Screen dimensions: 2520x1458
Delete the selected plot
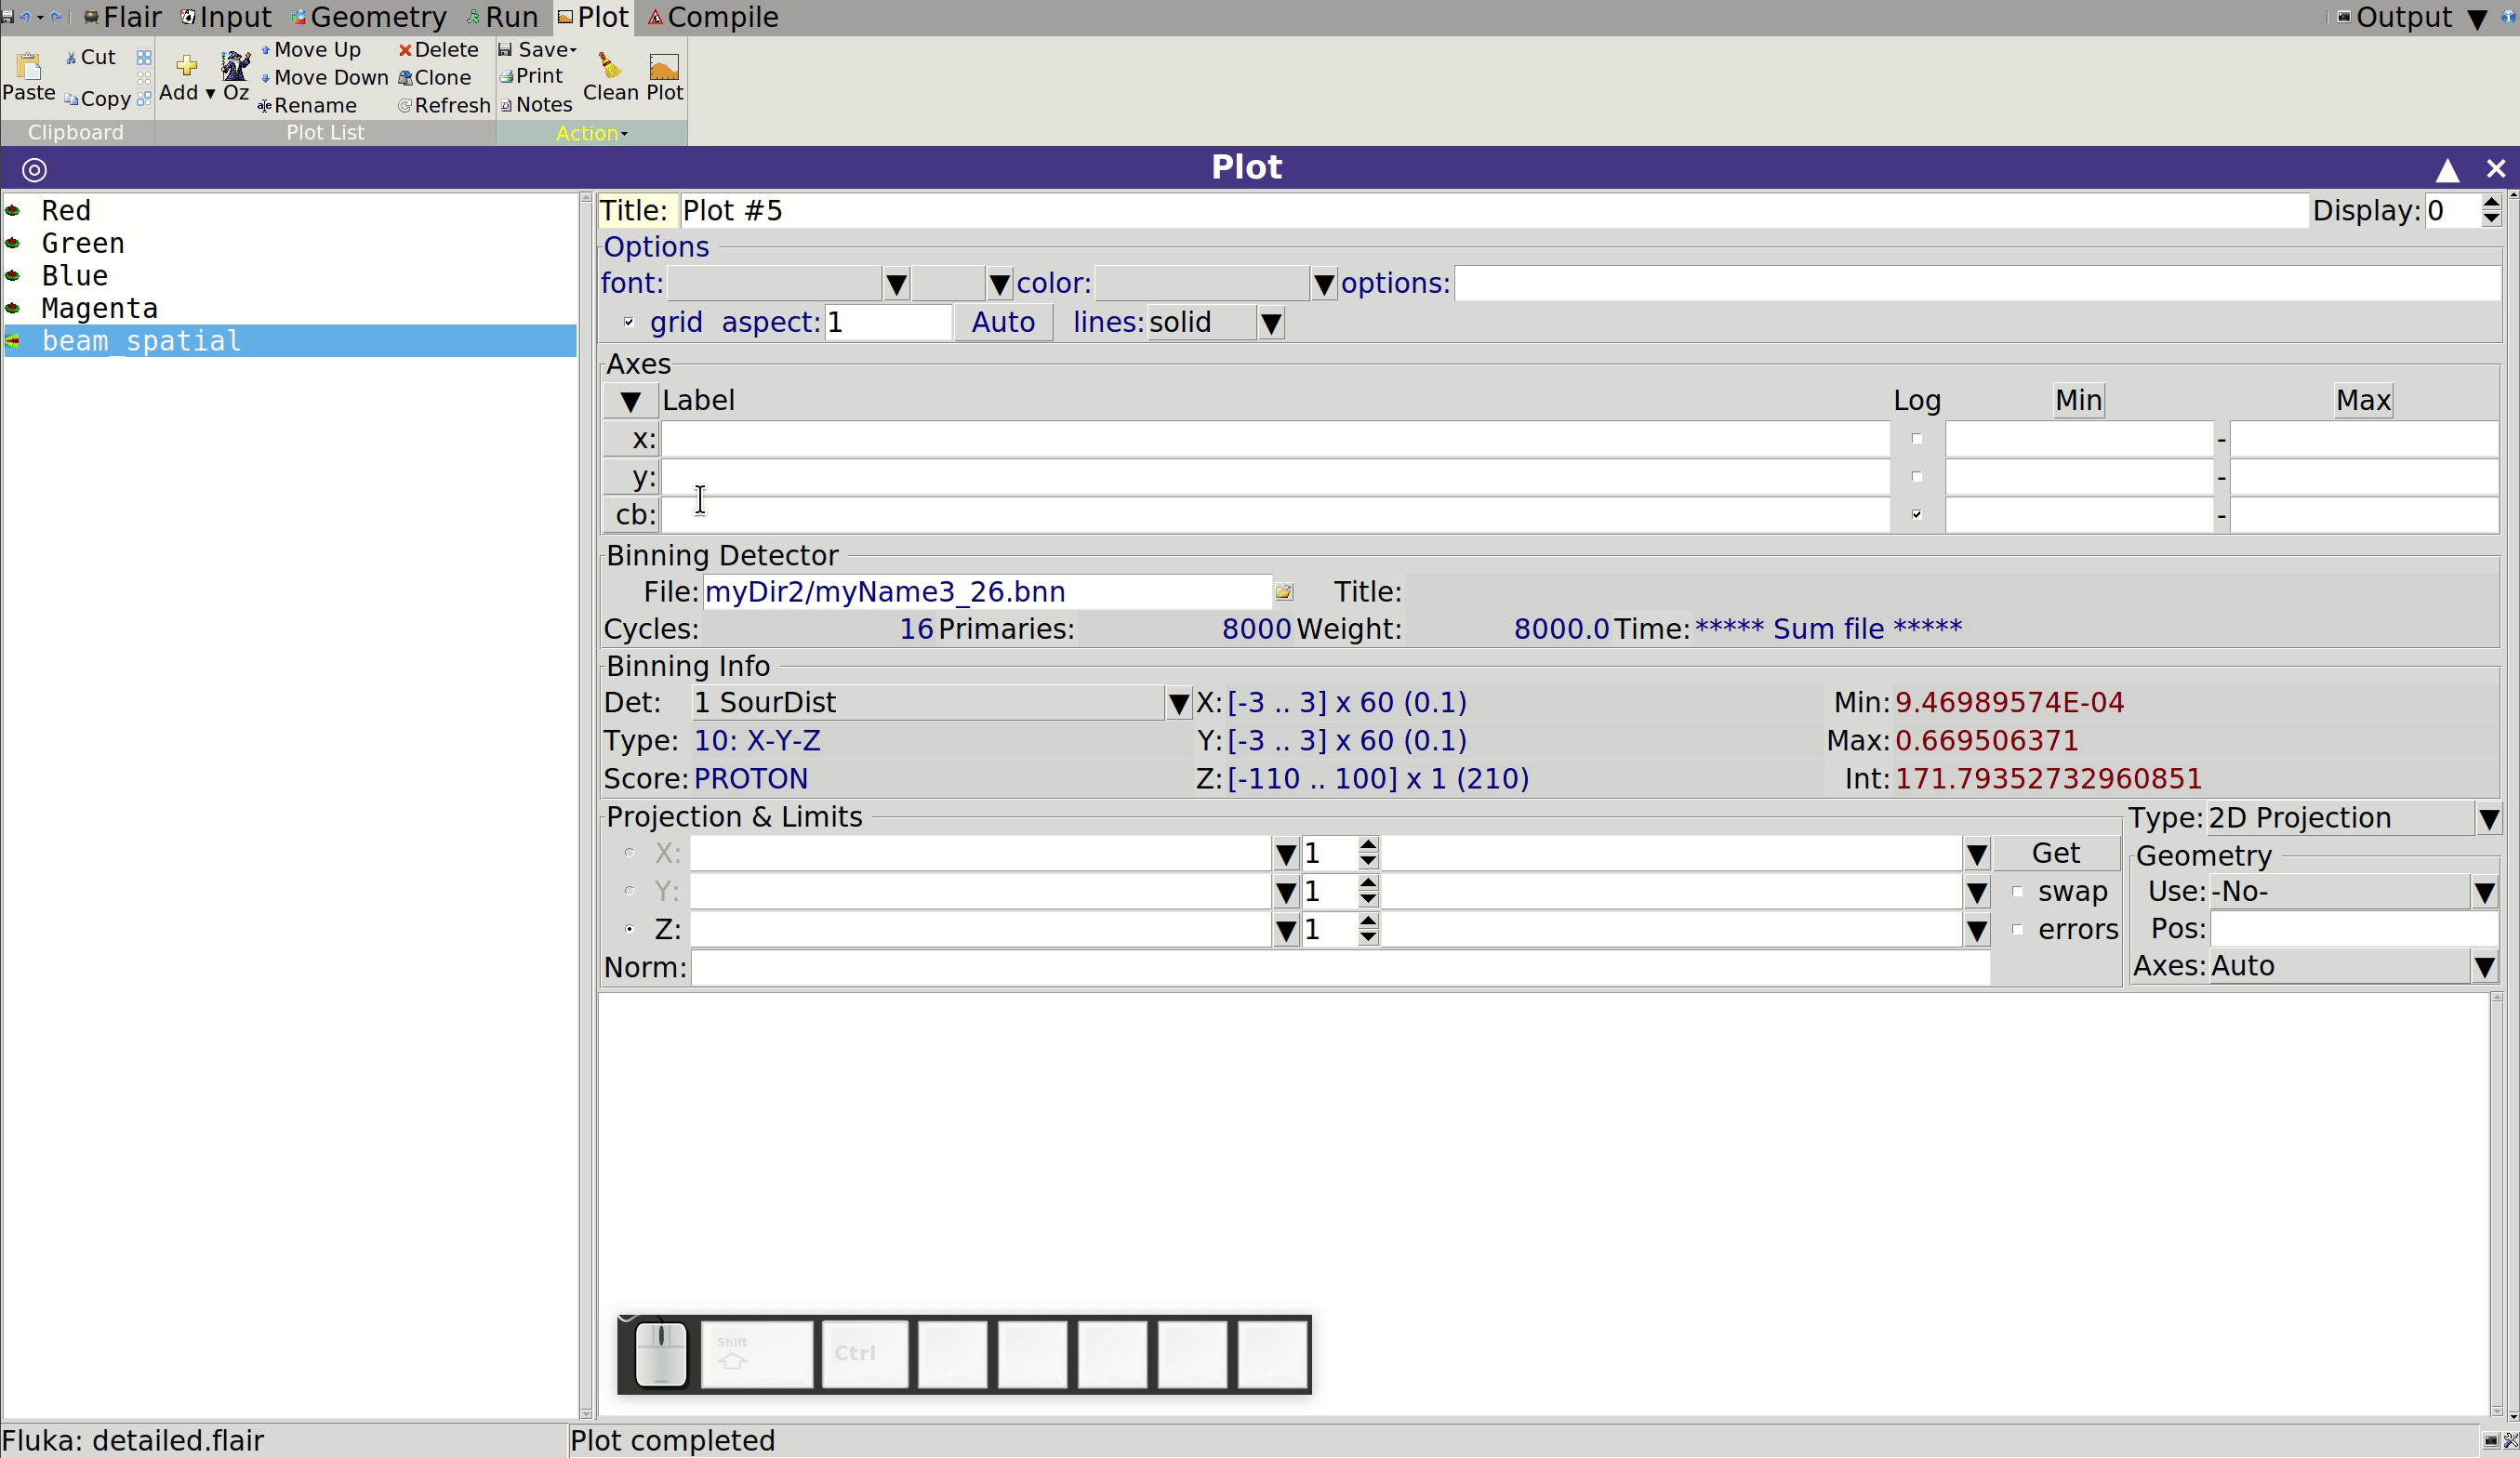click(x=438, y=50)
